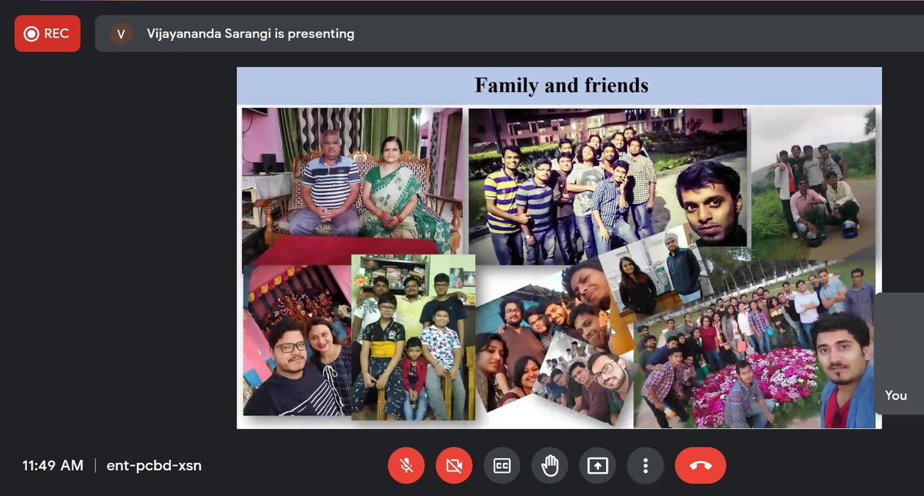Turn on the camera
The image size is (924, 496).
pyautogui.click(x=454, y=465)
